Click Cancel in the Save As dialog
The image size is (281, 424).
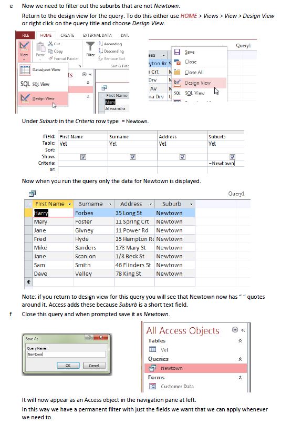[94, 366]
